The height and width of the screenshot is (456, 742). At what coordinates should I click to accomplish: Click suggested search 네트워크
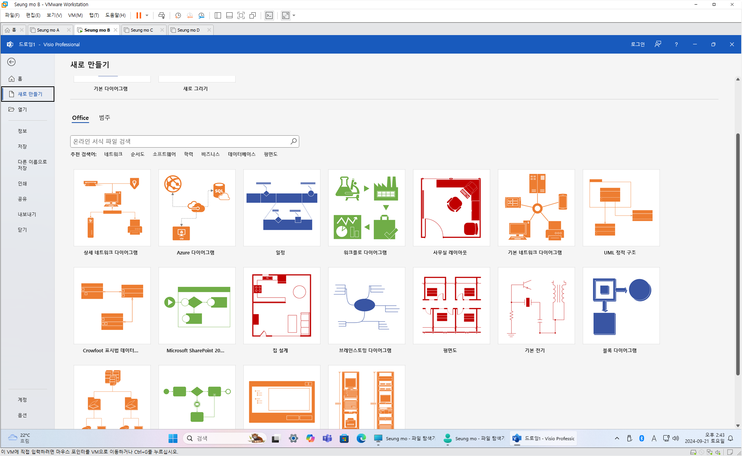pyautogui.click(x=113, y=154)
